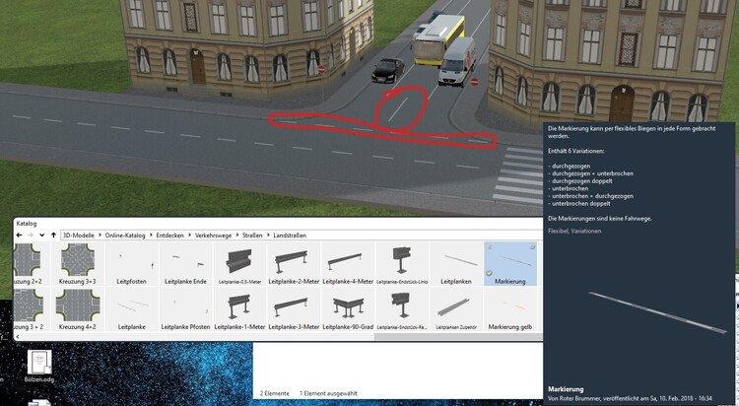Pick the partly visible Kreuzung 3+2 tile
This screenshot has width=739, height=406.
32,308
